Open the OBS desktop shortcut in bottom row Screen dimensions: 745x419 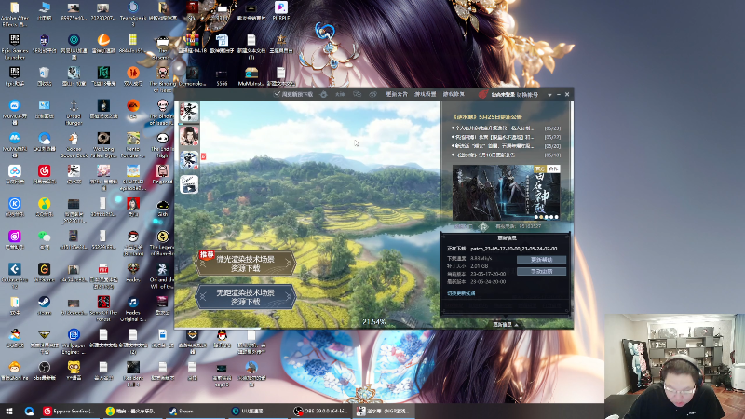(44, 371)
